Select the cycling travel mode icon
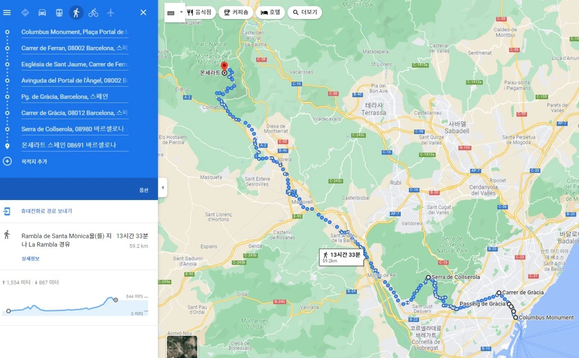This screenshot has width=579, height=358. 93,13
